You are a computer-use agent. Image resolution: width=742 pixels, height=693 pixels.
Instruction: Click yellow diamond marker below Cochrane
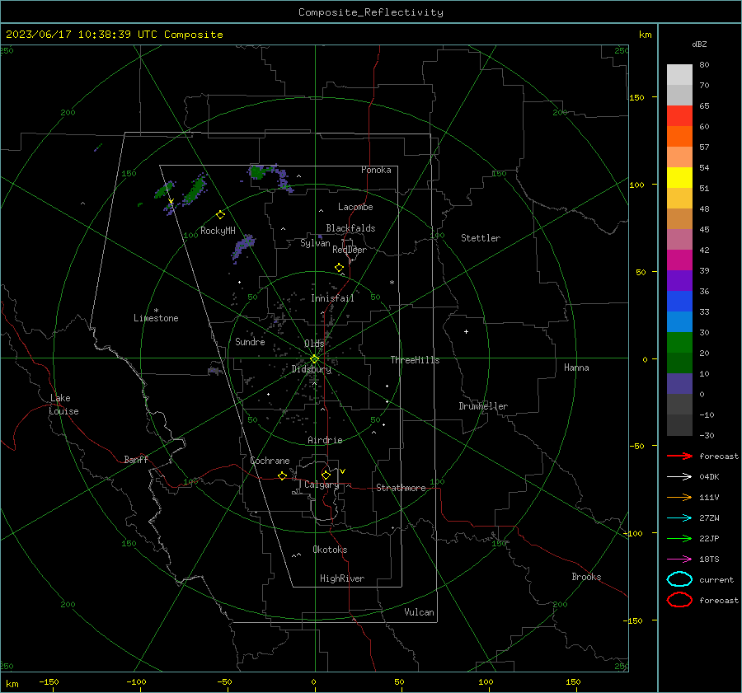coord(282,475)
